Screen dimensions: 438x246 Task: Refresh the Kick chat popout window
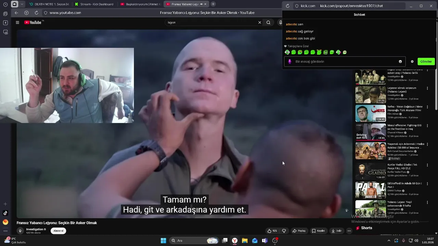pyautogui.click(x=287, y=6)
